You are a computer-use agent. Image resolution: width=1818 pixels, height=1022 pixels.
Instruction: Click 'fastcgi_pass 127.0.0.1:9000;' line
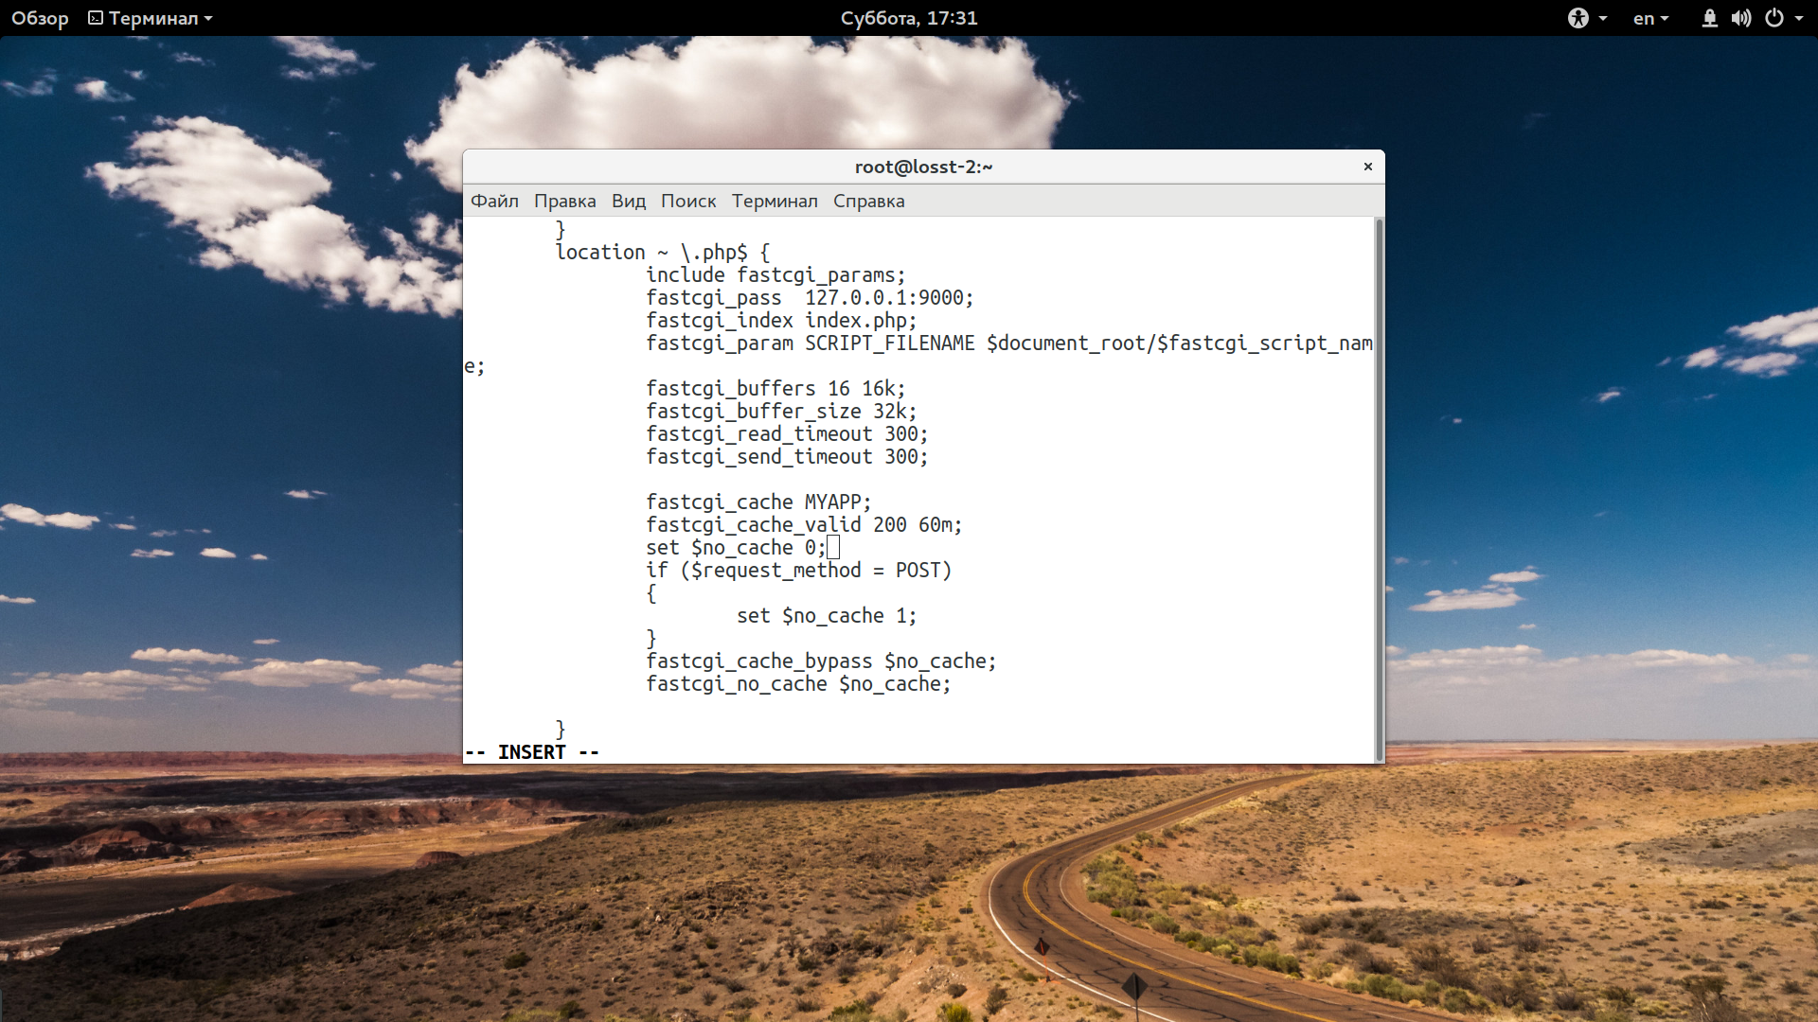tap(810, 298)
